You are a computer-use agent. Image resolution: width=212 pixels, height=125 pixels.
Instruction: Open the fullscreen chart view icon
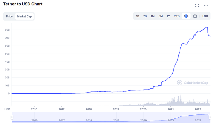197,5
